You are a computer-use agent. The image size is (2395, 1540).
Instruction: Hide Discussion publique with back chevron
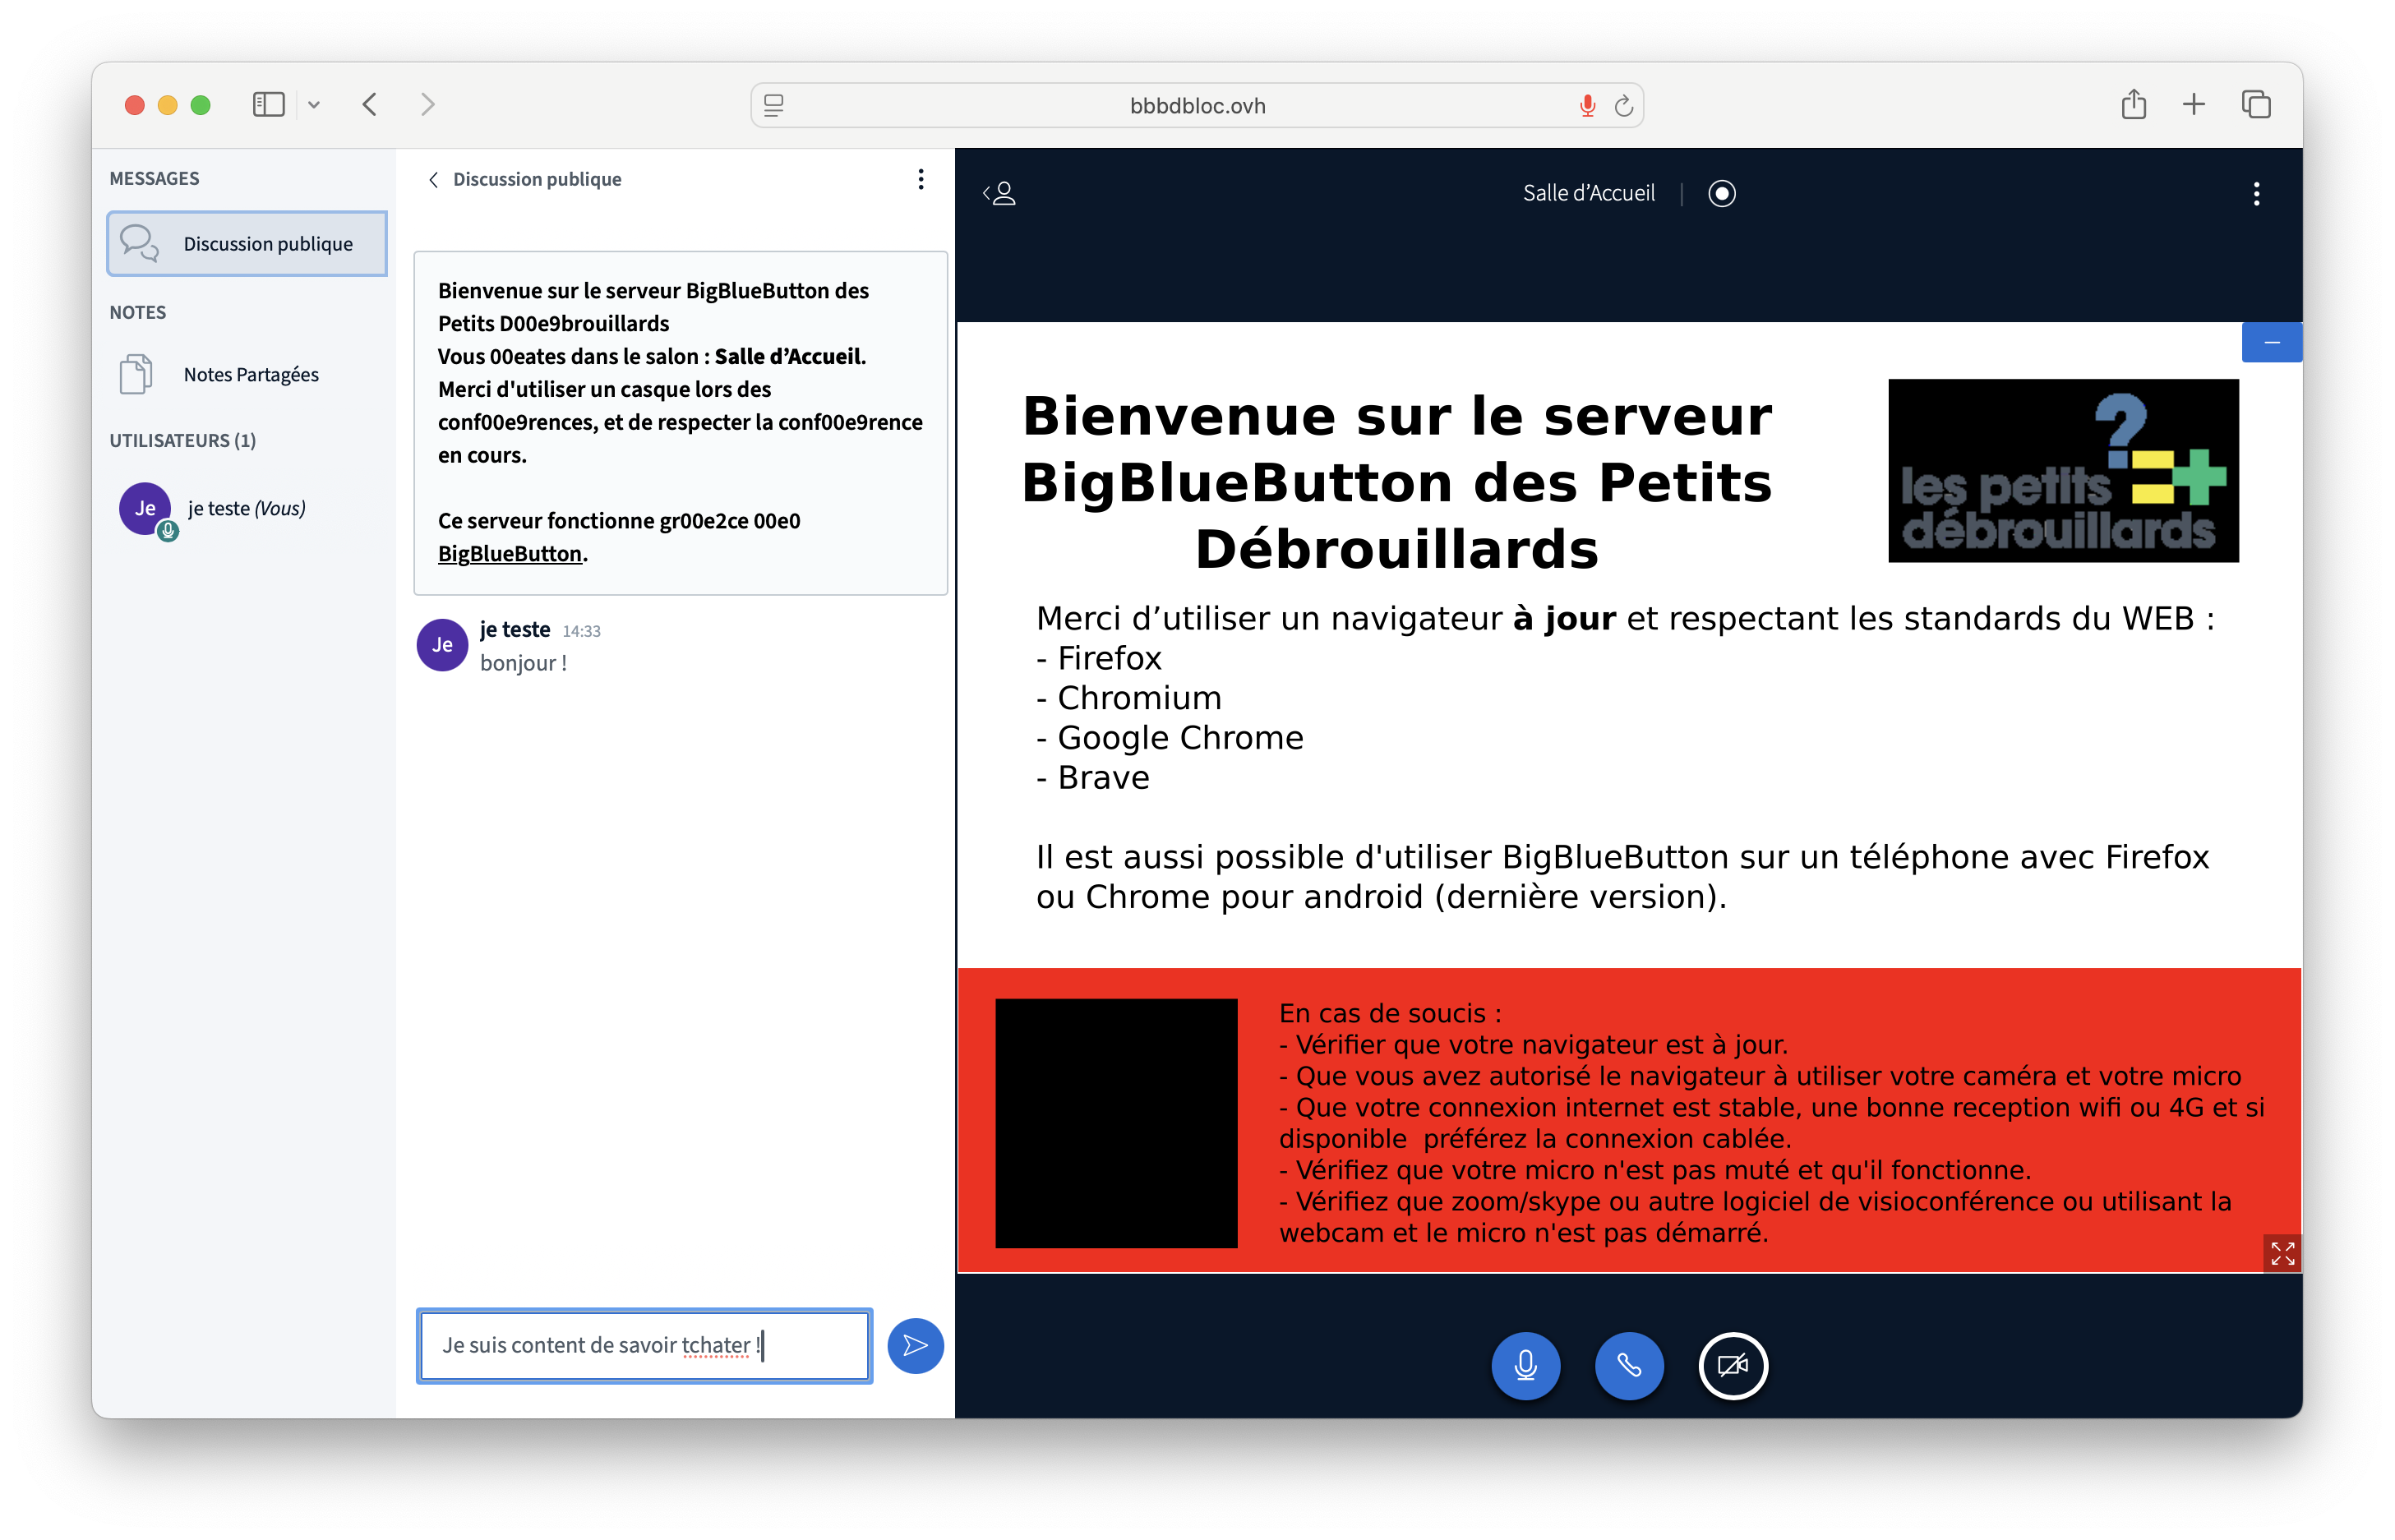click(434, 179)
